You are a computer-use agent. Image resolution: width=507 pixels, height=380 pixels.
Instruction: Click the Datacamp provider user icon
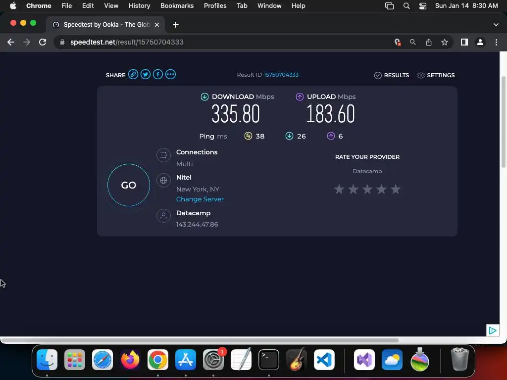(163, 216)
